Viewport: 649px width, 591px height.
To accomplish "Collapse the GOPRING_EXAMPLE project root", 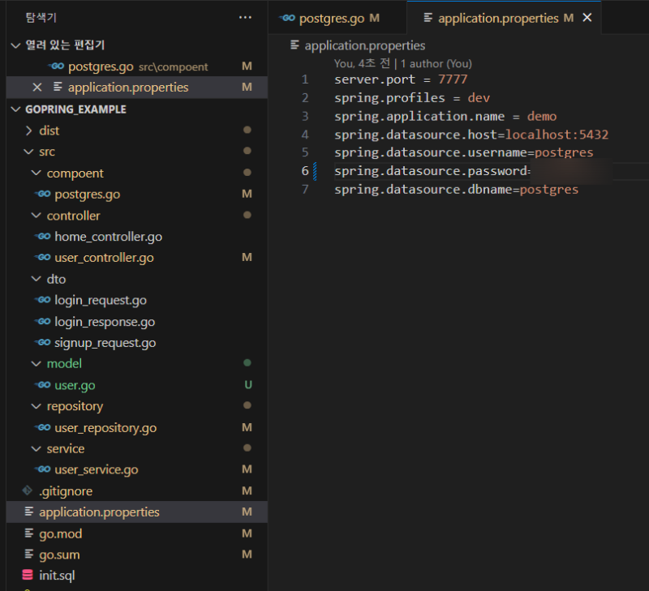I will coord(16,109).
